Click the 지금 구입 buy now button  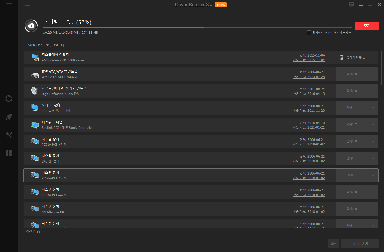click(360, 244)
